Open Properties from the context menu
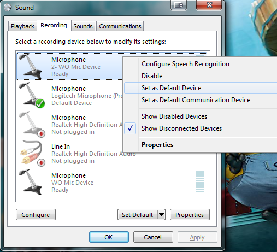The height and width of the screenshot is (252, 277). click(157, 145)
